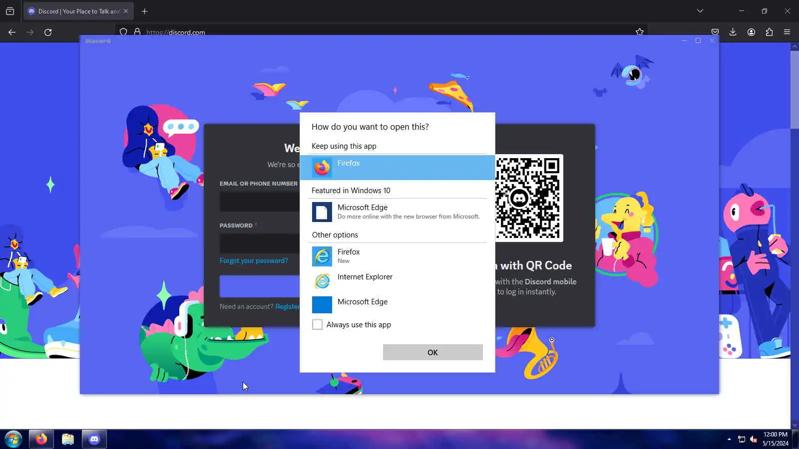Switch to the Discord browser tab

[78, 11]
